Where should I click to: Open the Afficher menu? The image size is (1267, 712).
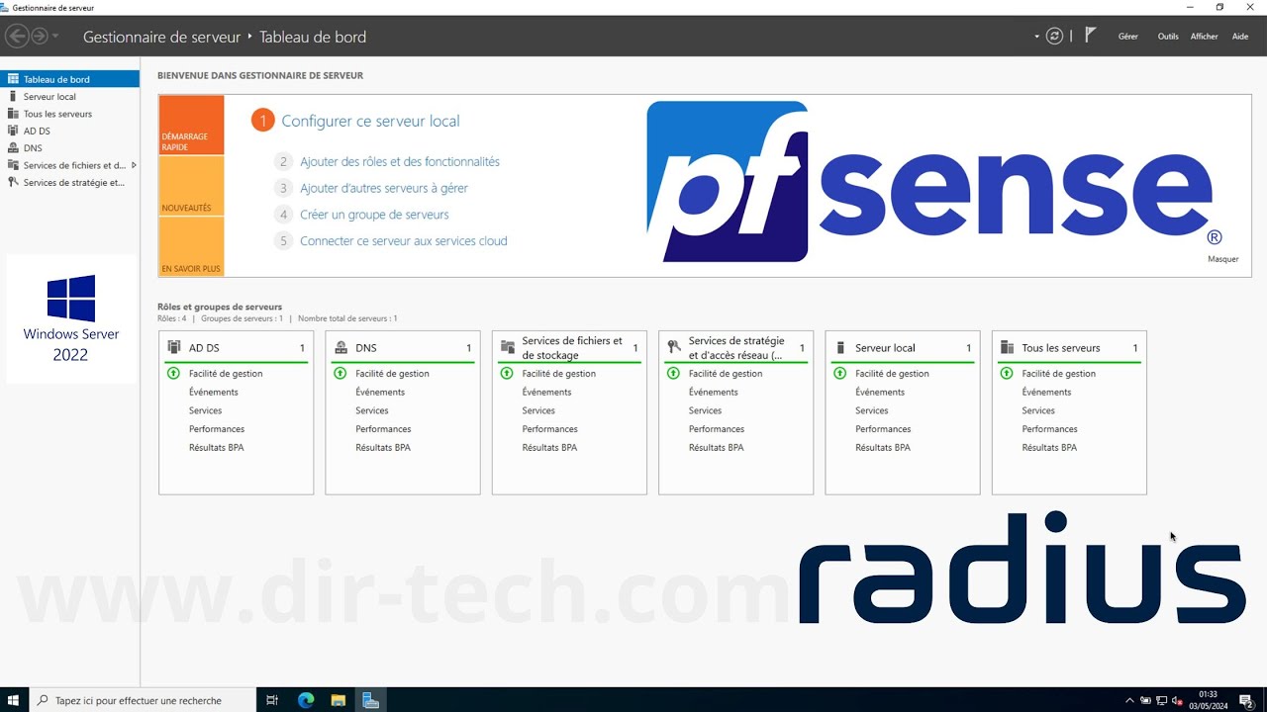(1204, 37)
